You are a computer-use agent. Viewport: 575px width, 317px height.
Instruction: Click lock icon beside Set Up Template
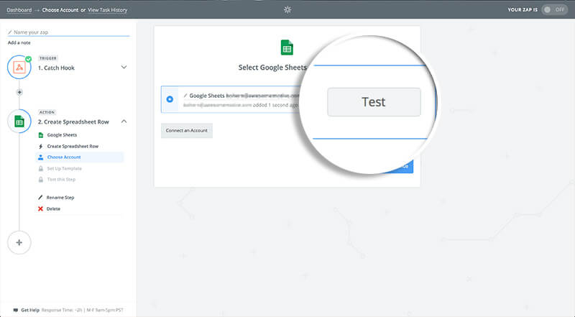[x=41, y=168]
